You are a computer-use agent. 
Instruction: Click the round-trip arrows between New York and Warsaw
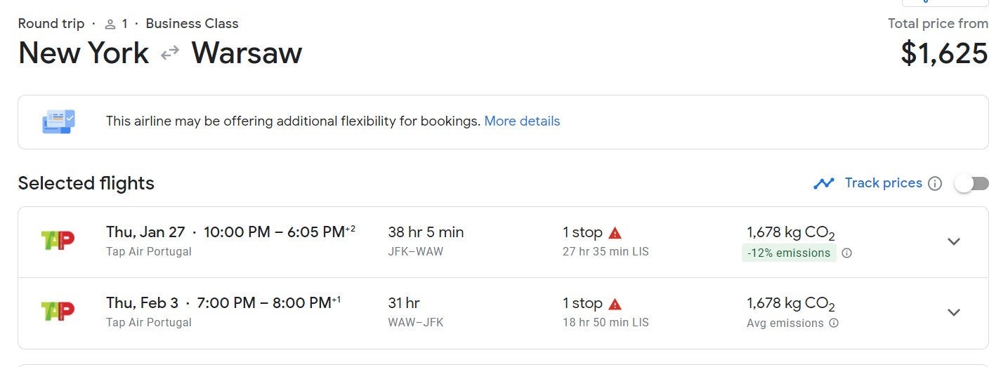[170, 53]
